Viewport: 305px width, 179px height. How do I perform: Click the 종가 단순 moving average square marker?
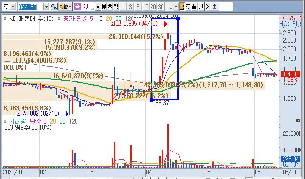tap(59, 18)
